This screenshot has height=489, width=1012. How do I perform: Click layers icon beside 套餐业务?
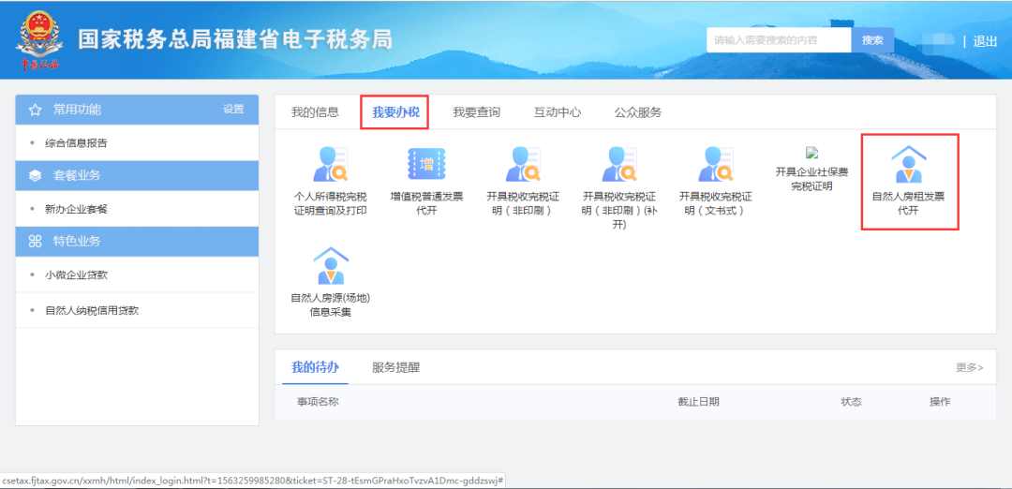pos(35,176)
